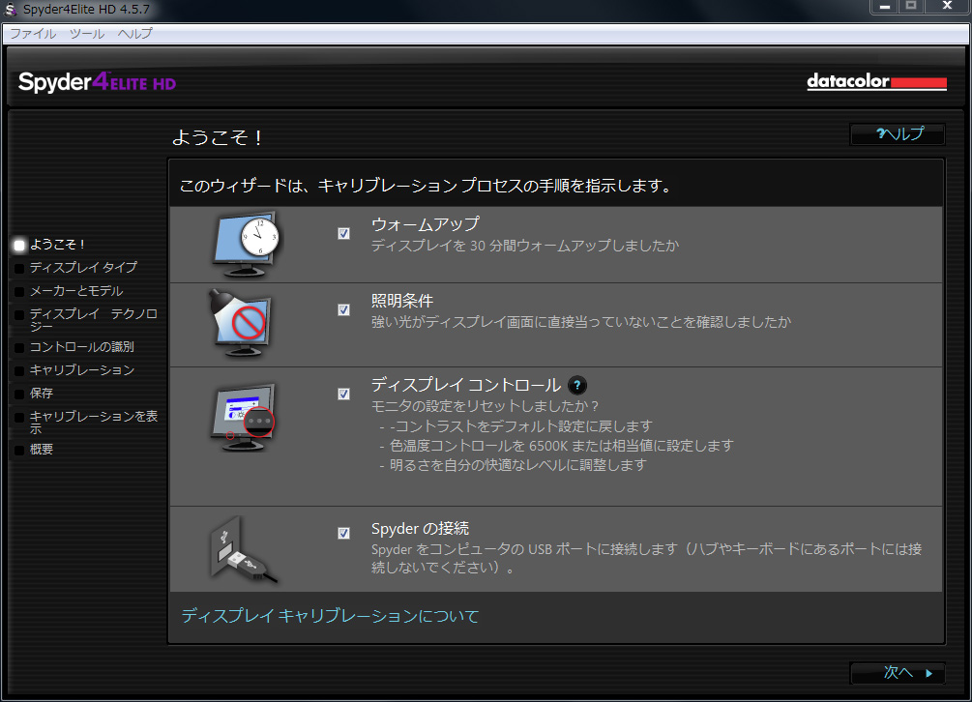Image resolution: width=972 pixels, height=702 pixels.
Task: Click the warm-up monitor clock icon
Action: [244, 244]
